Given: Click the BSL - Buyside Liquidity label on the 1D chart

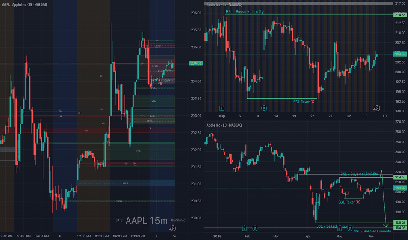Looking at the screenshot, I should click(x=359, y=174).
